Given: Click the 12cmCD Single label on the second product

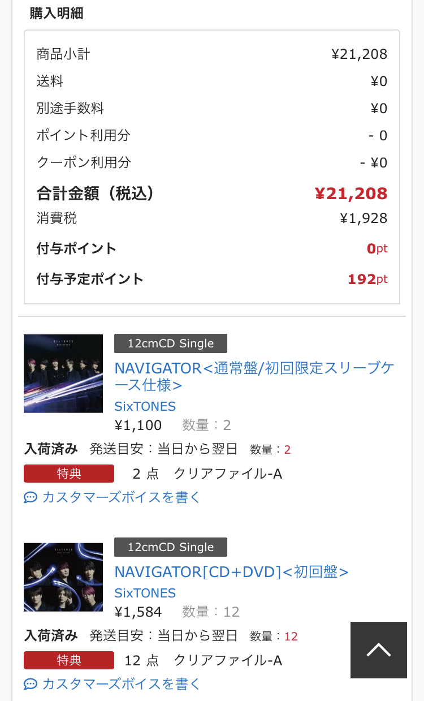Looking at the screenshot, I should click(x=170, y=547).
